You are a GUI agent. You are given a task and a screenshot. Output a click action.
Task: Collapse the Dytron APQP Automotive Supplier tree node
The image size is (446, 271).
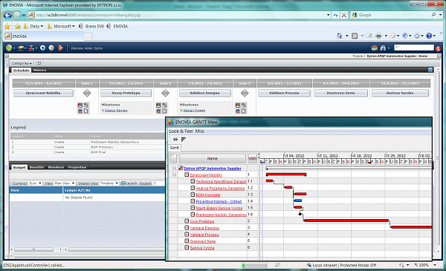(x=174, y=168)
